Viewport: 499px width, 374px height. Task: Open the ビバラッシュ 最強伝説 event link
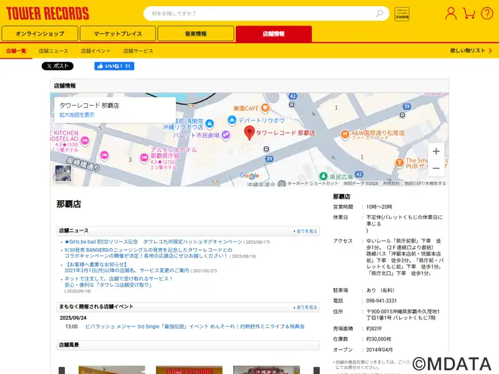tap(195, 326)
